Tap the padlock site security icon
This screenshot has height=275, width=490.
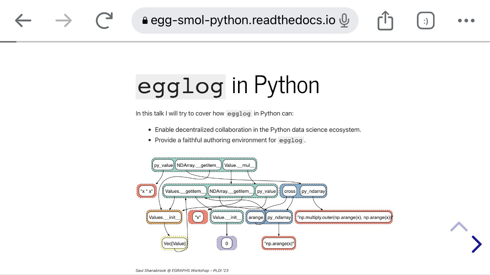(145, 21)
